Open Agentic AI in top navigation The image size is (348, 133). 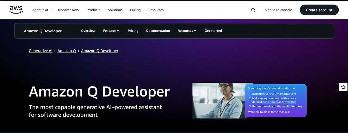tap(40, 10)
